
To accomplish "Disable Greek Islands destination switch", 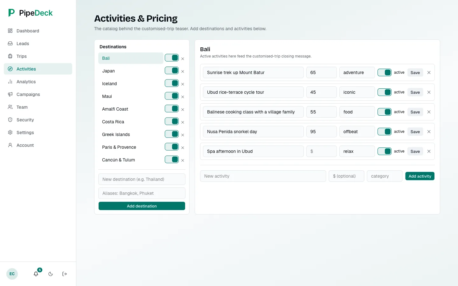I will click(172, 134).
